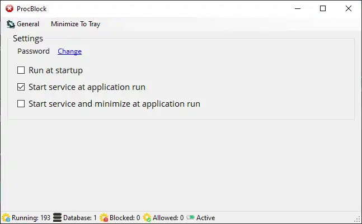362x224 pixels.
Task: Click the Database: 1 status text
Action: coord(79,218)
